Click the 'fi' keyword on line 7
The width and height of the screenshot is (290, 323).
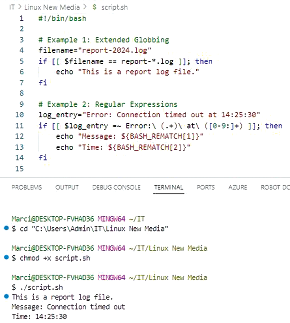43,83
